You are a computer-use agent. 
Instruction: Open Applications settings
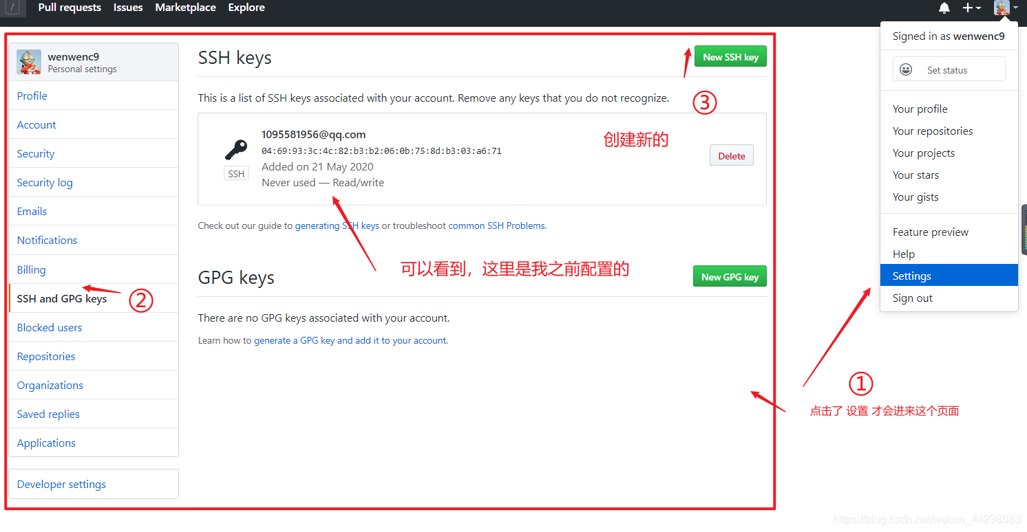94,443
